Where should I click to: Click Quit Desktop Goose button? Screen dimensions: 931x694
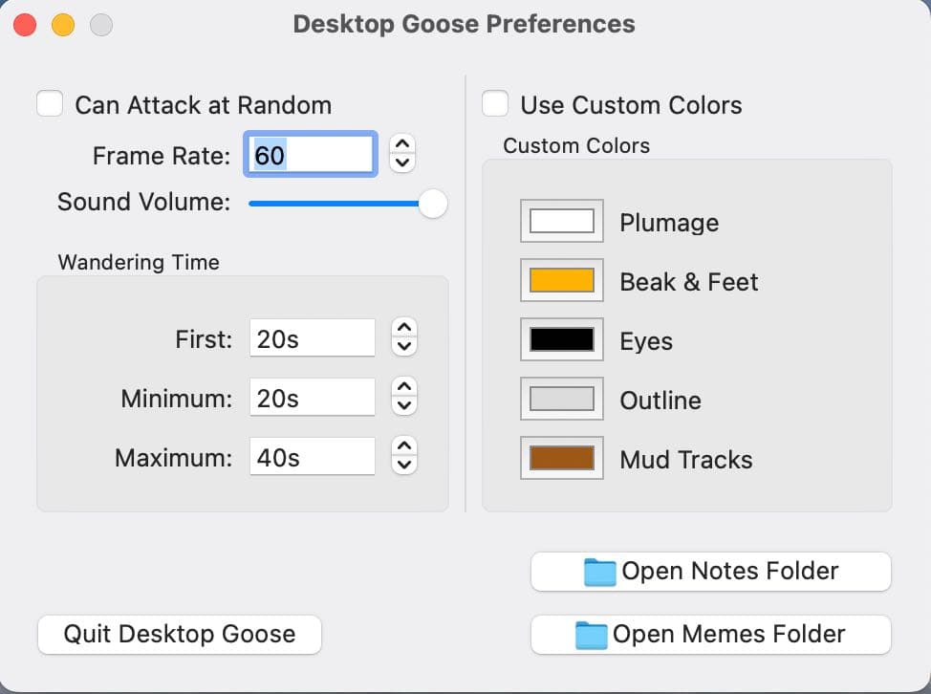coord(180,635)
